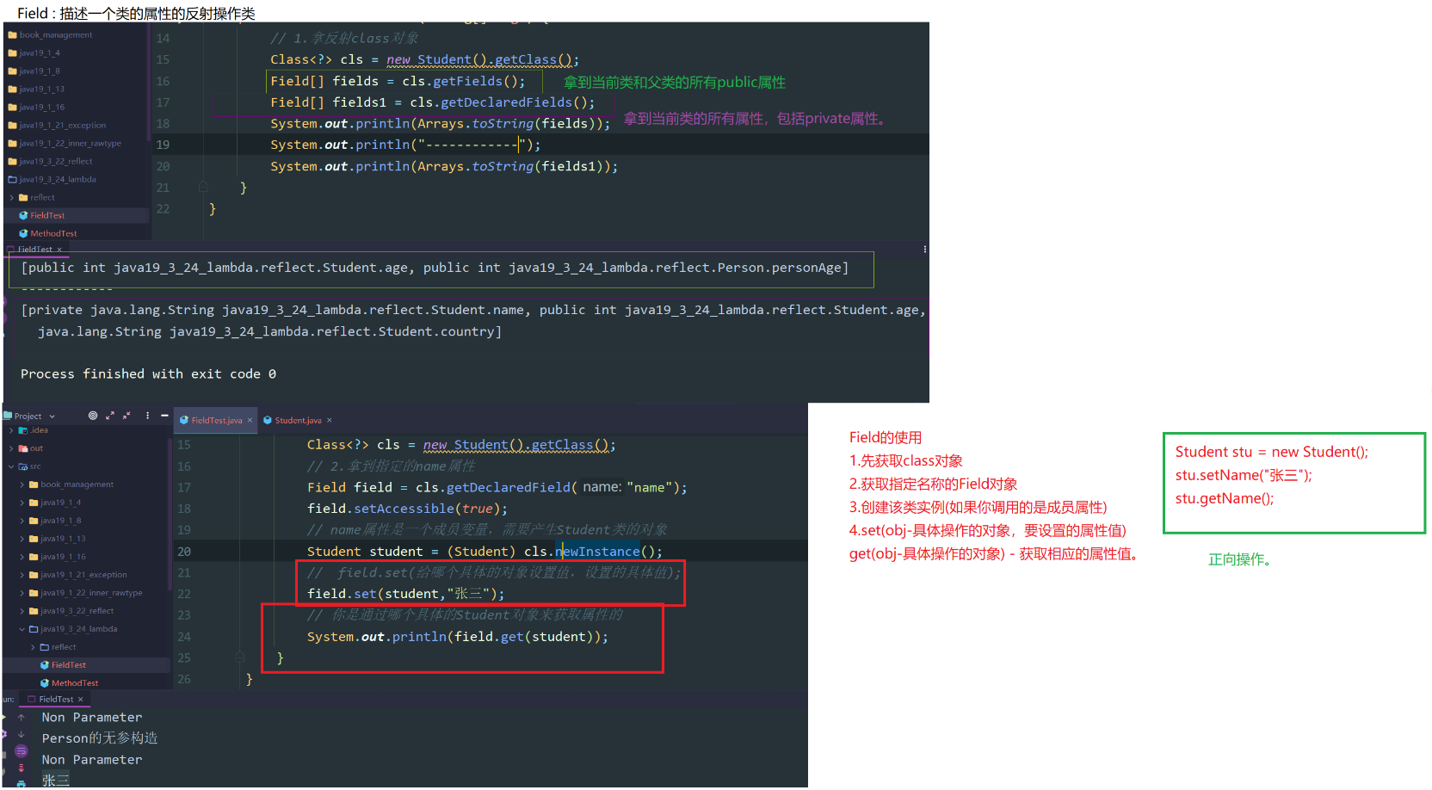The height and width of the screenshot is (790, 1432).
Task: Collapse java19_3_24_lambda folder in lower tree
Action: coord(22,629)
